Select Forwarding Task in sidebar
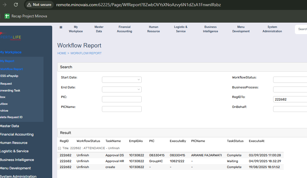This screenshot has width=307, height=178. point(10,91)
